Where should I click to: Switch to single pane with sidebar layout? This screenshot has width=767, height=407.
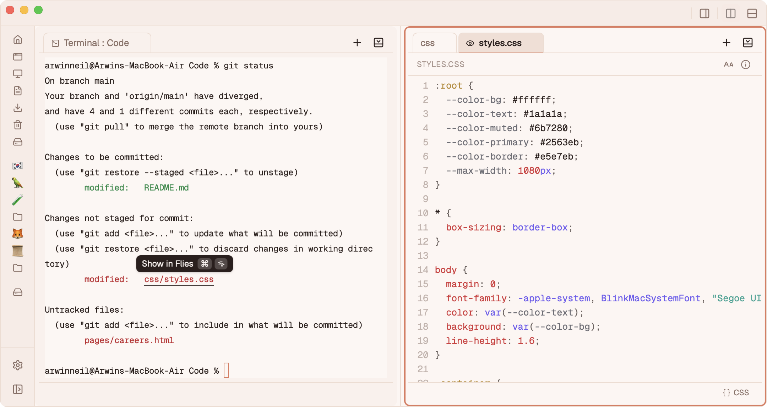pyautogui.click(x=705, y=13)
